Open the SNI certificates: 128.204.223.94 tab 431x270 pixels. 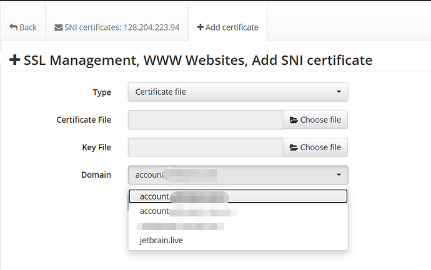click(117, 27)
